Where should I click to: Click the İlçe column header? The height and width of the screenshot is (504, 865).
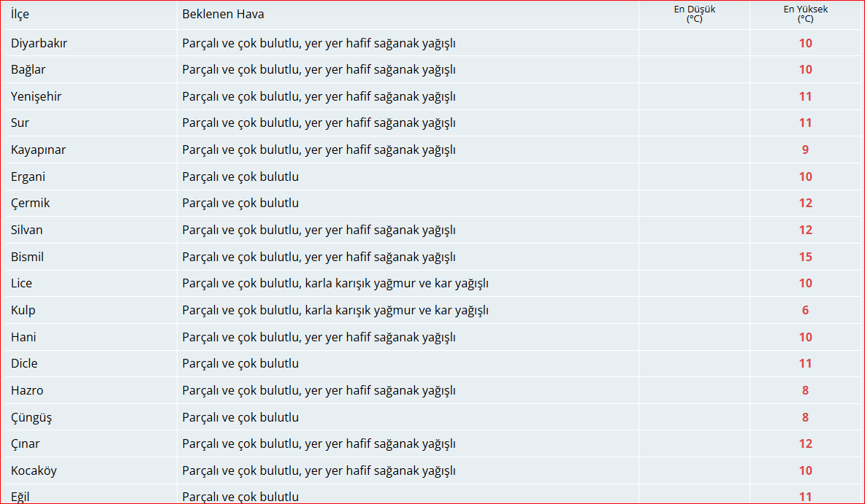tap(18, 13)
